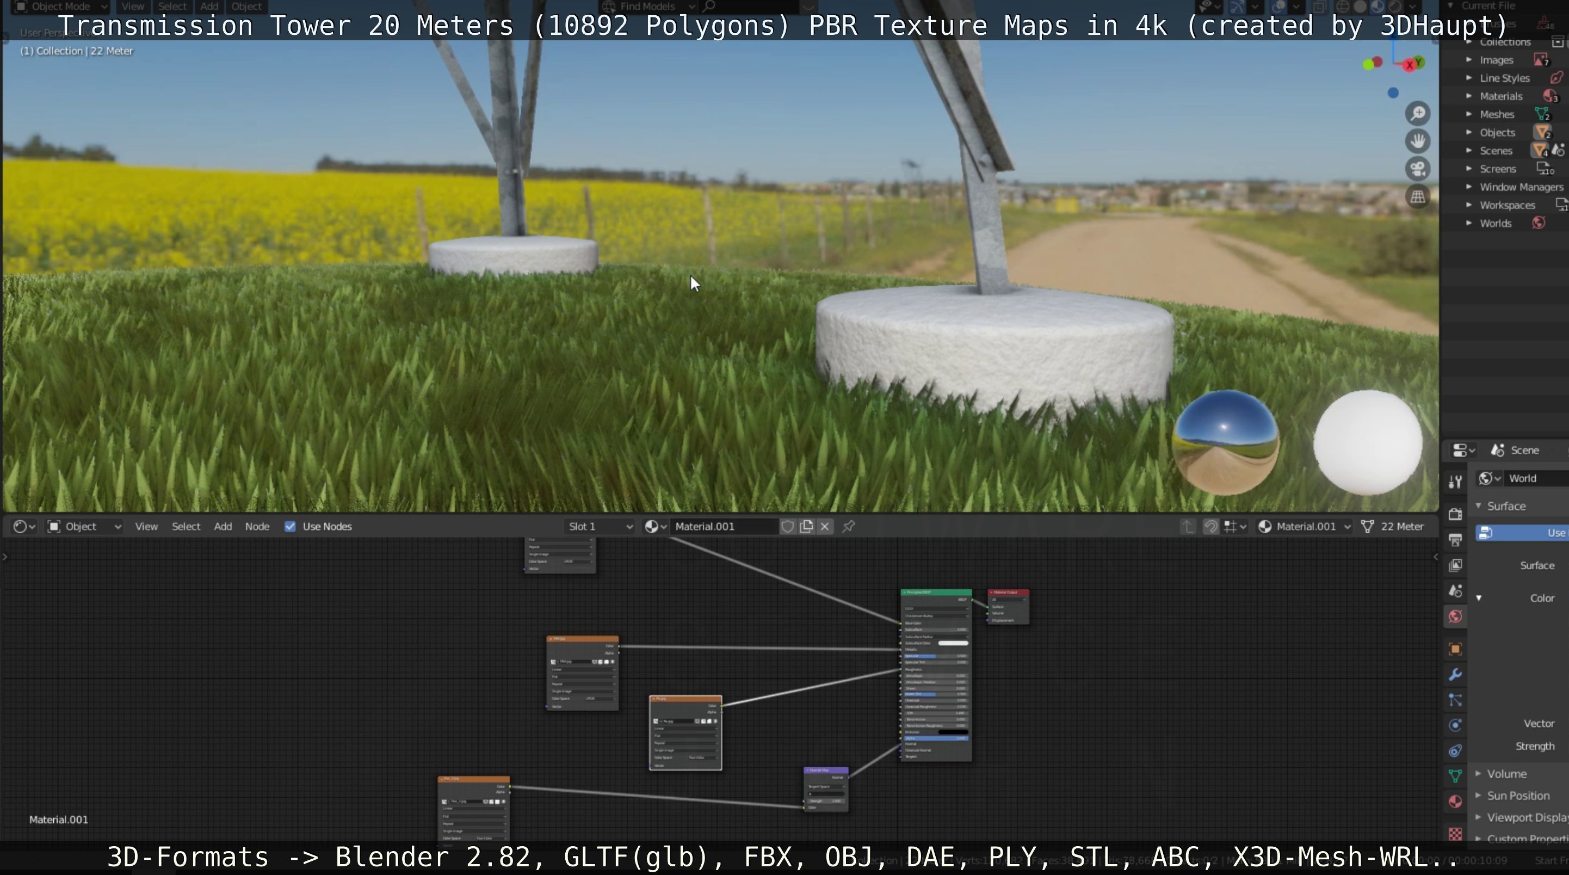Screen dimensions: 1569x875
Task: Open the Node menu in node editor
Action: 256,526
